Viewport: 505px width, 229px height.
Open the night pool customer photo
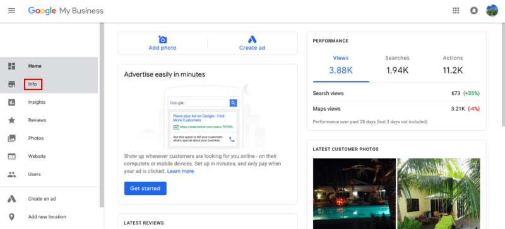[354, 193]
